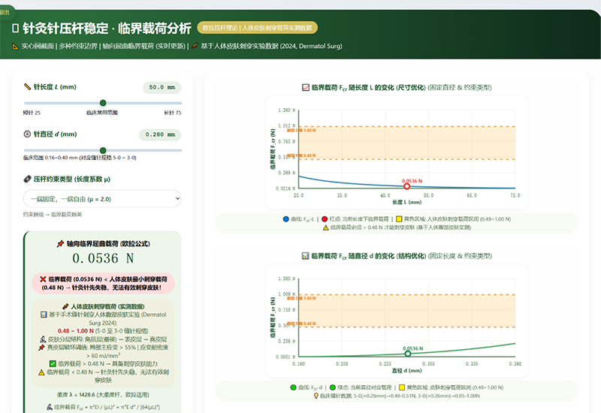Click the 长针 75 slider maximum label
601x413 pixels.
tap(173, 113)
